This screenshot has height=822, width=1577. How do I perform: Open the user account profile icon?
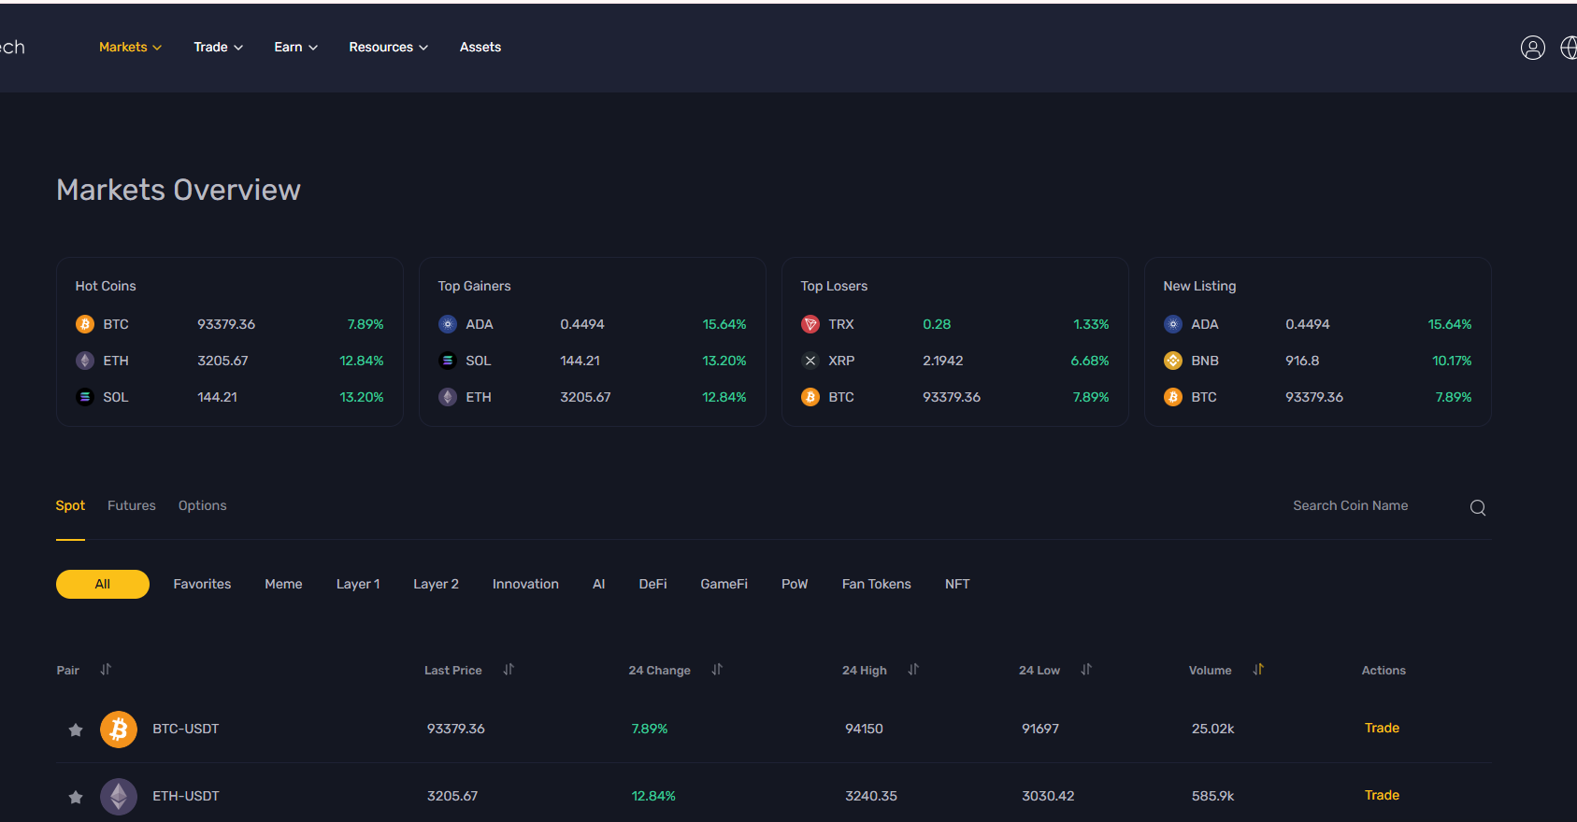click(x=1532, y=48)
